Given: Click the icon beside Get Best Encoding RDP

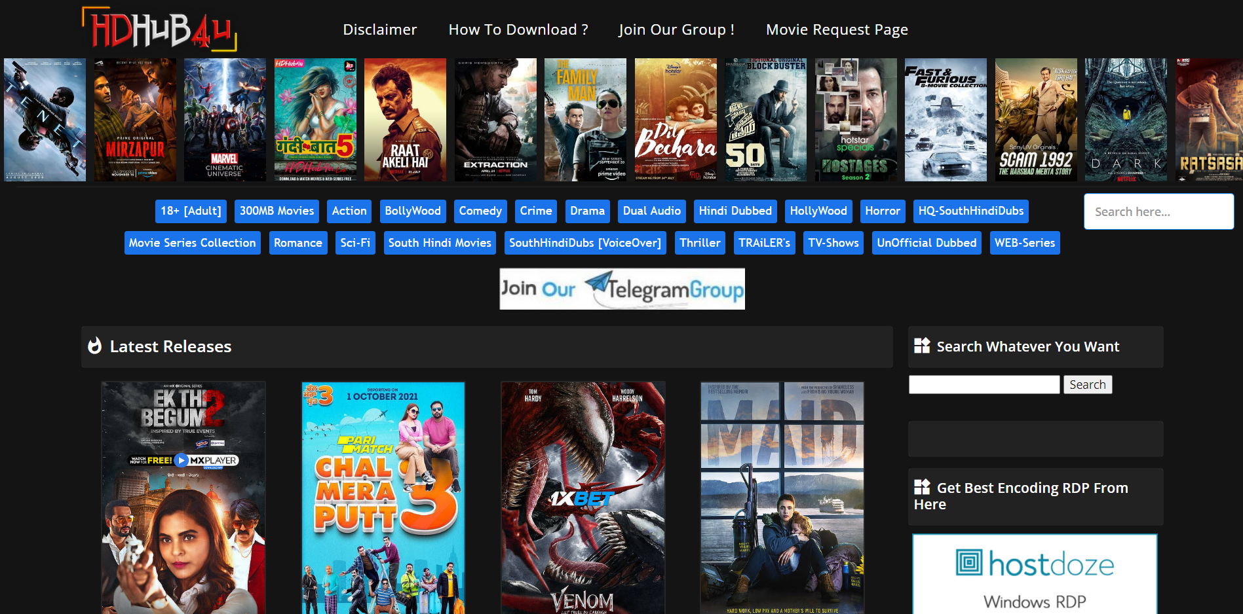Looking at the screenshot, I should (922, 487).
